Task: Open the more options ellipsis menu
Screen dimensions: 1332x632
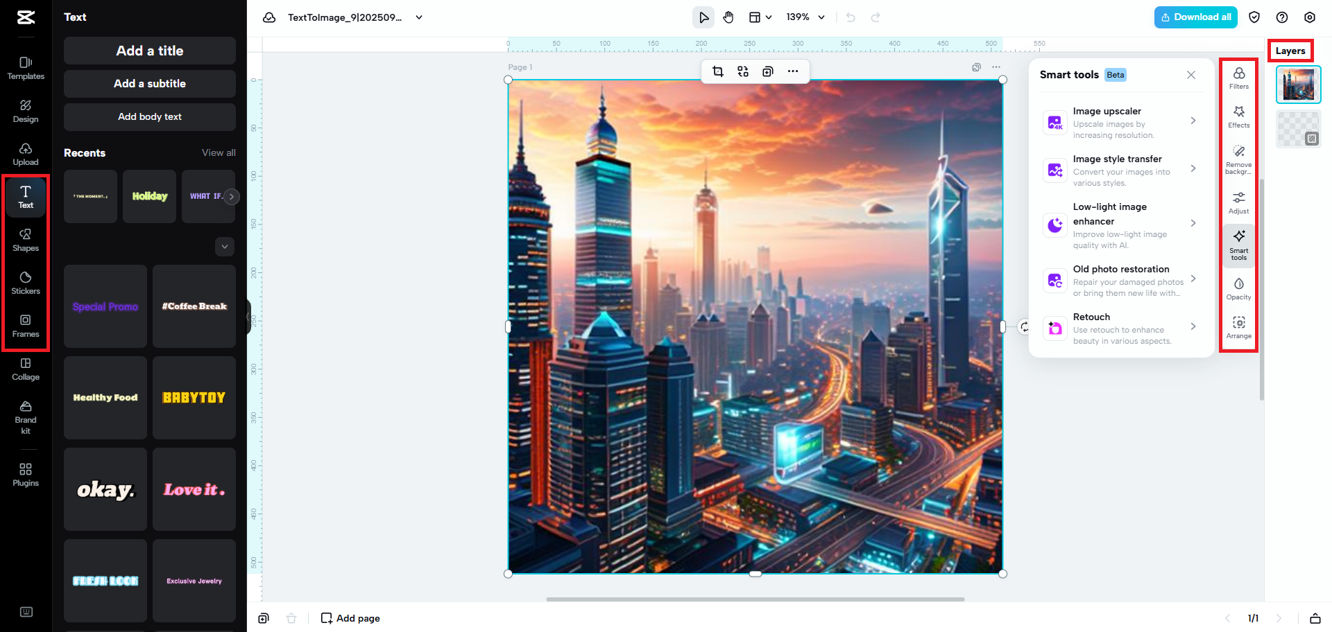Action: [793, 71]
